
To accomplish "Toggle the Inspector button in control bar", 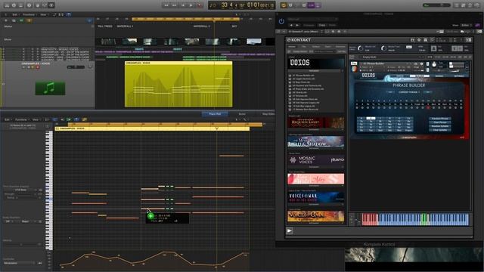I will (x=14, y=5).
